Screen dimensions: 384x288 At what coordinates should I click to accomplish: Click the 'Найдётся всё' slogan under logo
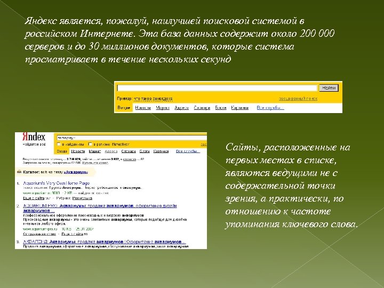[34, 144]
